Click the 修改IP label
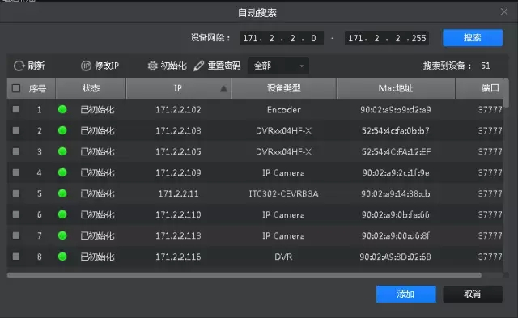Viewport: 518px width, 318px height. click(107, 66)
